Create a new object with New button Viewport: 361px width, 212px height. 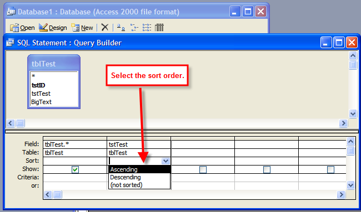pyautogui.click(x=82, y=28)
